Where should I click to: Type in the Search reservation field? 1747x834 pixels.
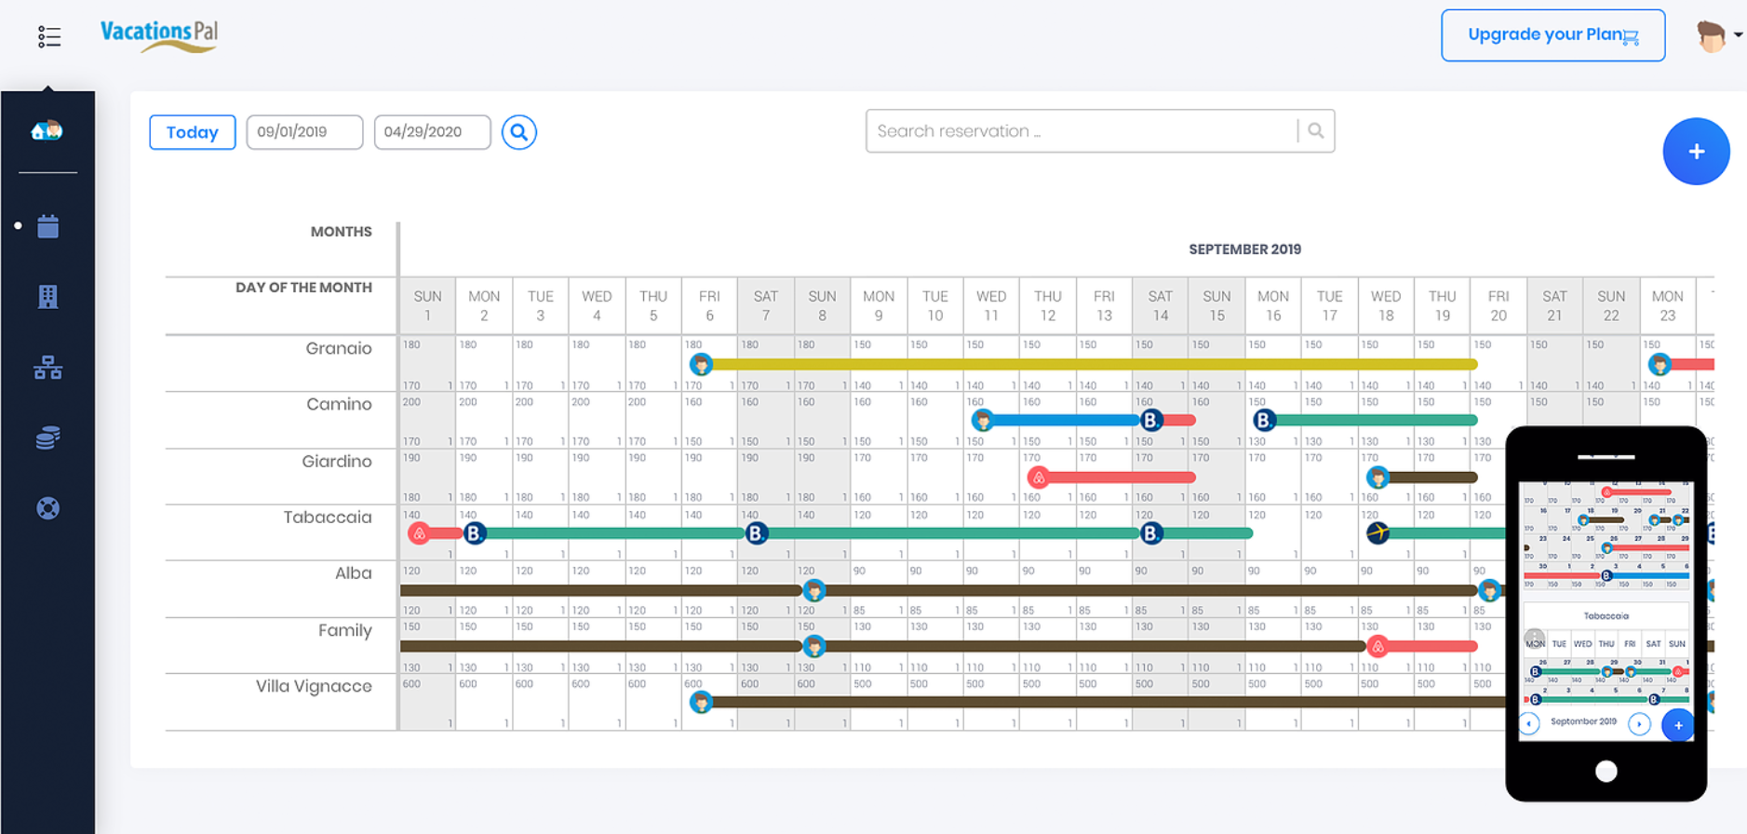pyautogui.click(x=1080, y=131)
